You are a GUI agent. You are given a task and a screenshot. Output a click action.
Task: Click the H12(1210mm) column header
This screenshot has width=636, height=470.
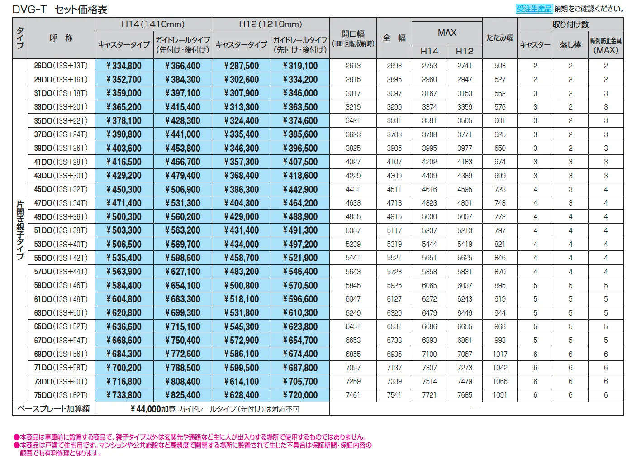pyautogui.click(x=271, y=24)
